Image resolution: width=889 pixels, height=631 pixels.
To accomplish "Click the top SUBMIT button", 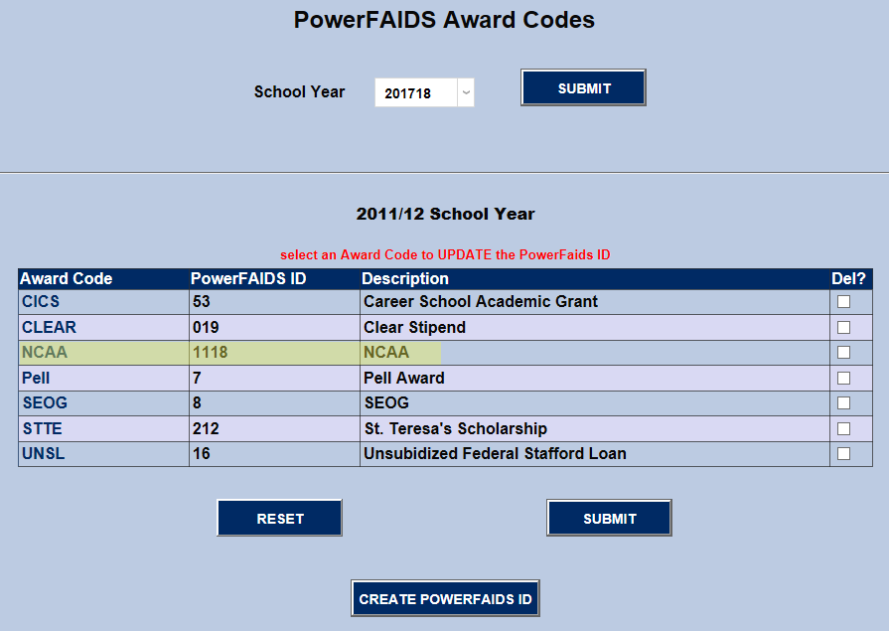I will pyautogui.click(x=582, y=87).
